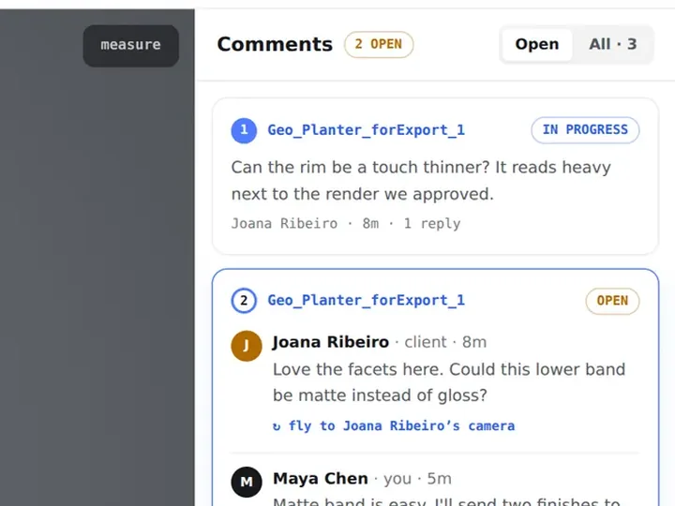Click Maya Chen's black M avatar
675x506 pixels.
[x=247, y=482]
